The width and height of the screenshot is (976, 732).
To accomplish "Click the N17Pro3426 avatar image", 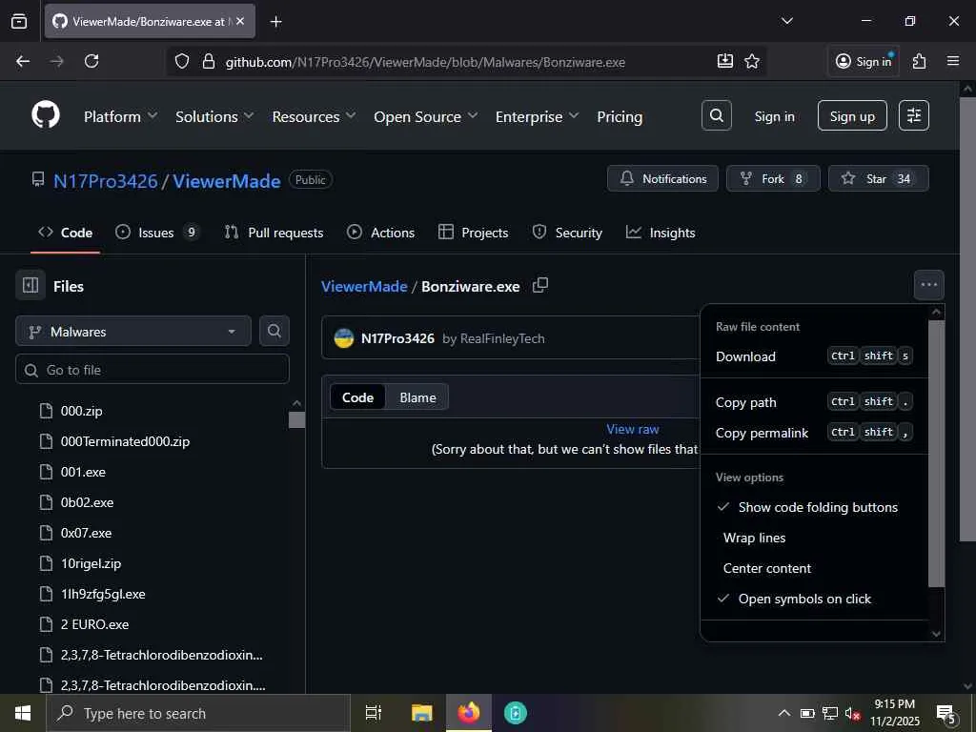I will point(343,338).
